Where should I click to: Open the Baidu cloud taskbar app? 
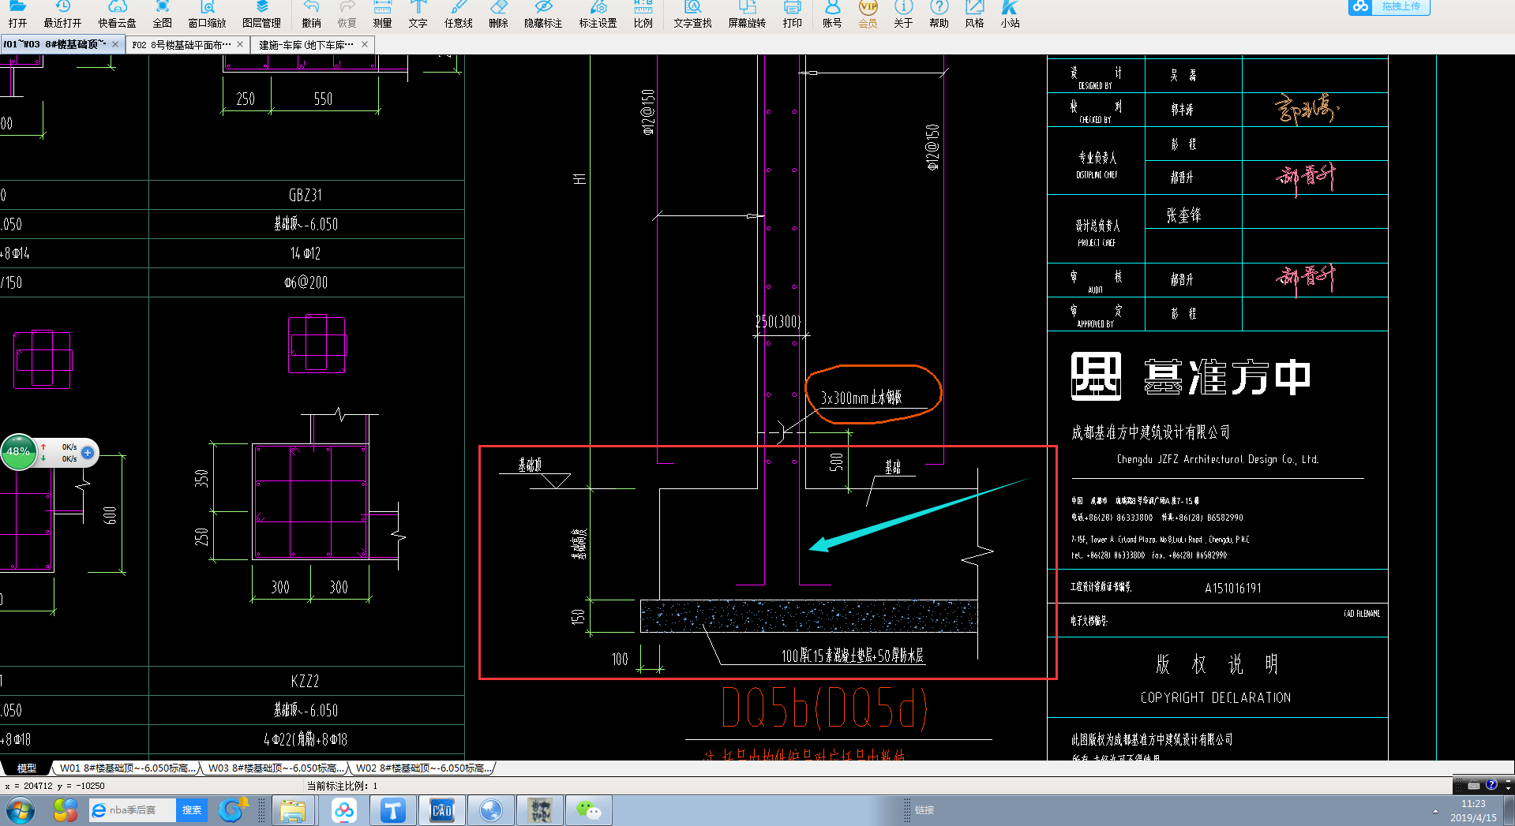pos(343,810)
